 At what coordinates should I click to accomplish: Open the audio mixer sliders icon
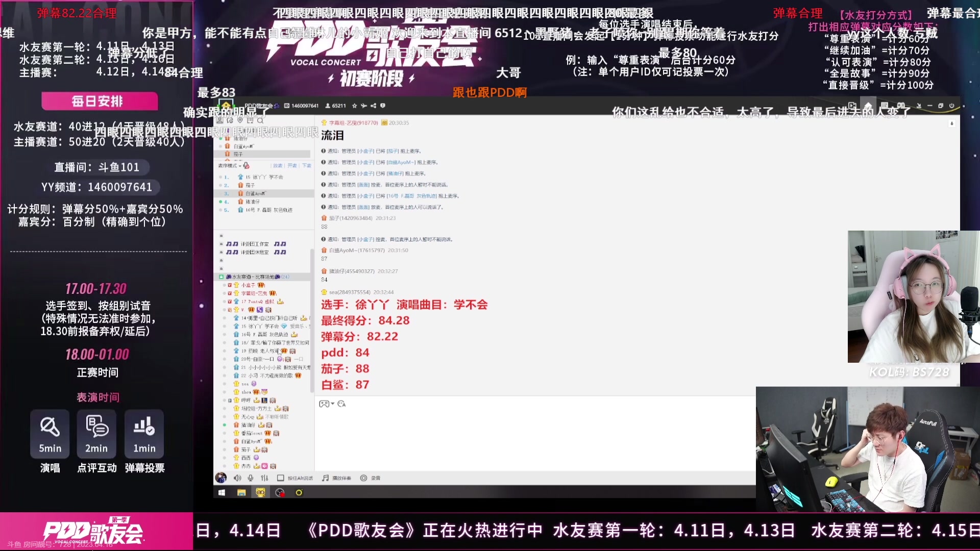pos(264,478)
